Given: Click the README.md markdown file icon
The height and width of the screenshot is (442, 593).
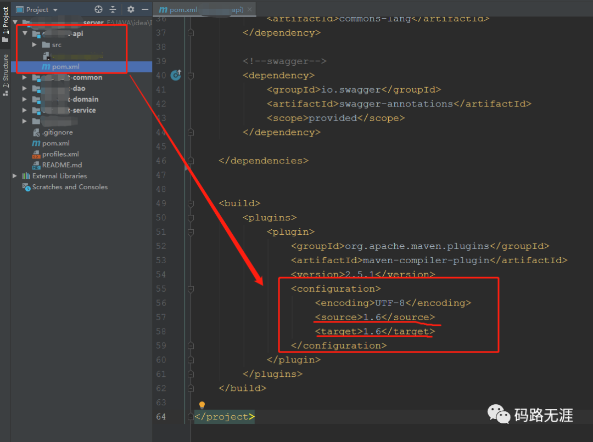Looking at the screenshot, I should pyautogui.click(x=36, y=165).
